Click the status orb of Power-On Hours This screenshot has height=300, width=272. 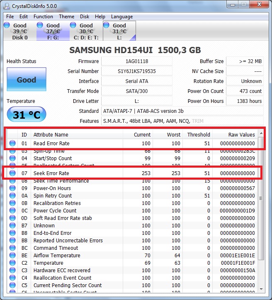(x=12, y=188)
